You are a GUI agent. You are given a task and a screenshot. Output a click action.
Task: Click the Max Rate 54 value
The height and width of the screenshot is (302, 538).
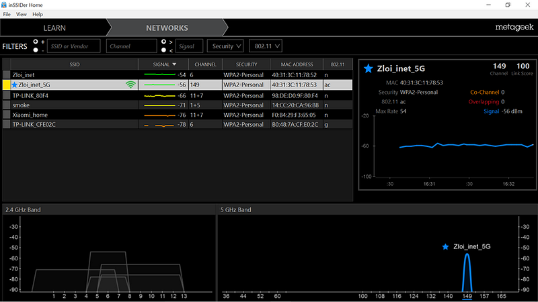pos(403,111)
